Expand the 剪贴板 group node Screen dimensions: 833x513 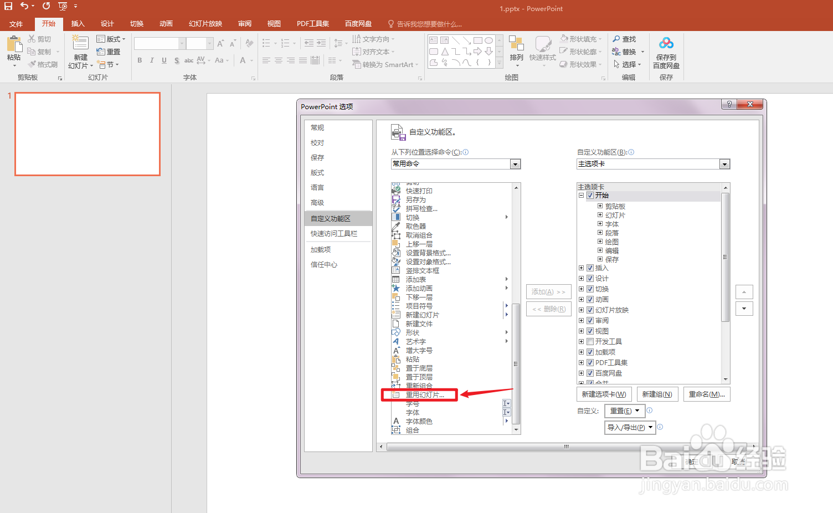[600, 206]
